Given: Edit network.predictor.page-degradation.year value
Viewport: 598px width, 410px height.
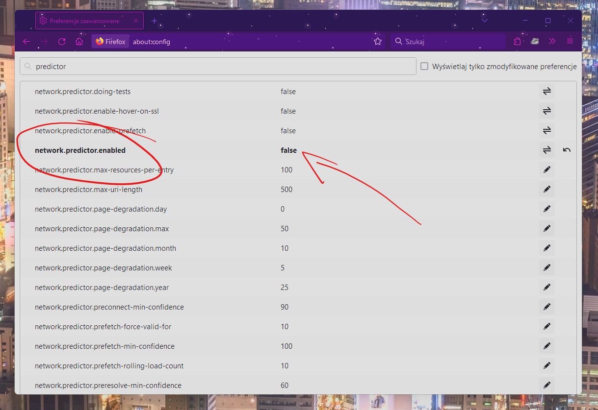Looking at the screenshot, I should tap(547, 288).
